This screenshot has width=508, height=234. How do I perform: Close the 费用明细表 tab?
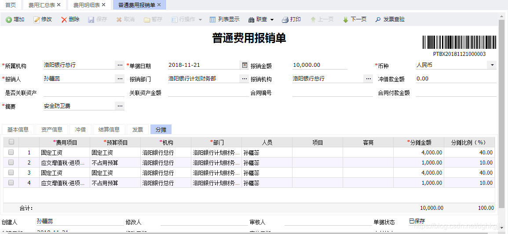click(x=103, y=5)
